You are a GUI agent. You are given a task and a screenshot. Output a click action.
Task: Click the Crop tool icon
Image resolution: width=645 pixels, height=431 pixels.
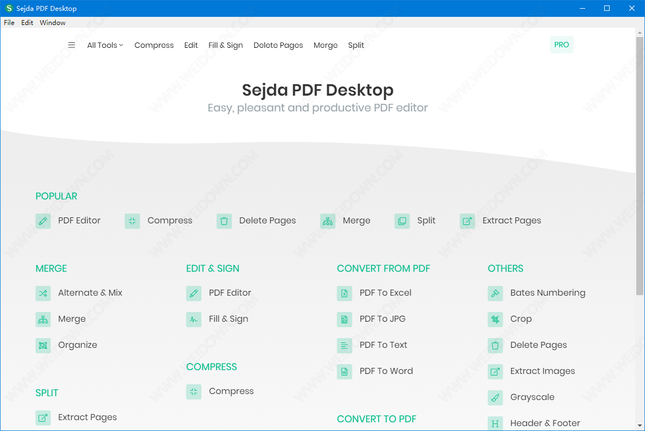(x=495, y=319)
